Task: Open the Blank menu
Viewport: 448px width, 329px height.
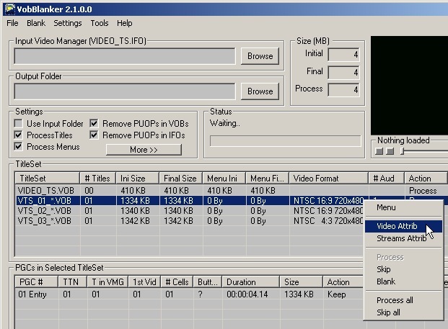Action: (36, 23)
